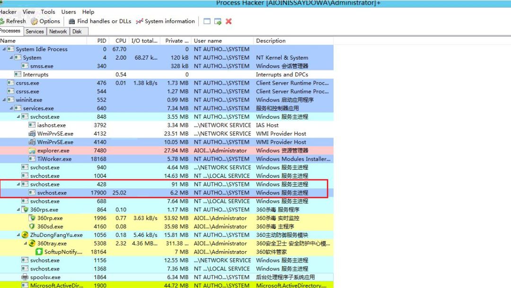Screen dimensions: 511x288
Task: Switch to the Network tab
Action: [58, 32]
